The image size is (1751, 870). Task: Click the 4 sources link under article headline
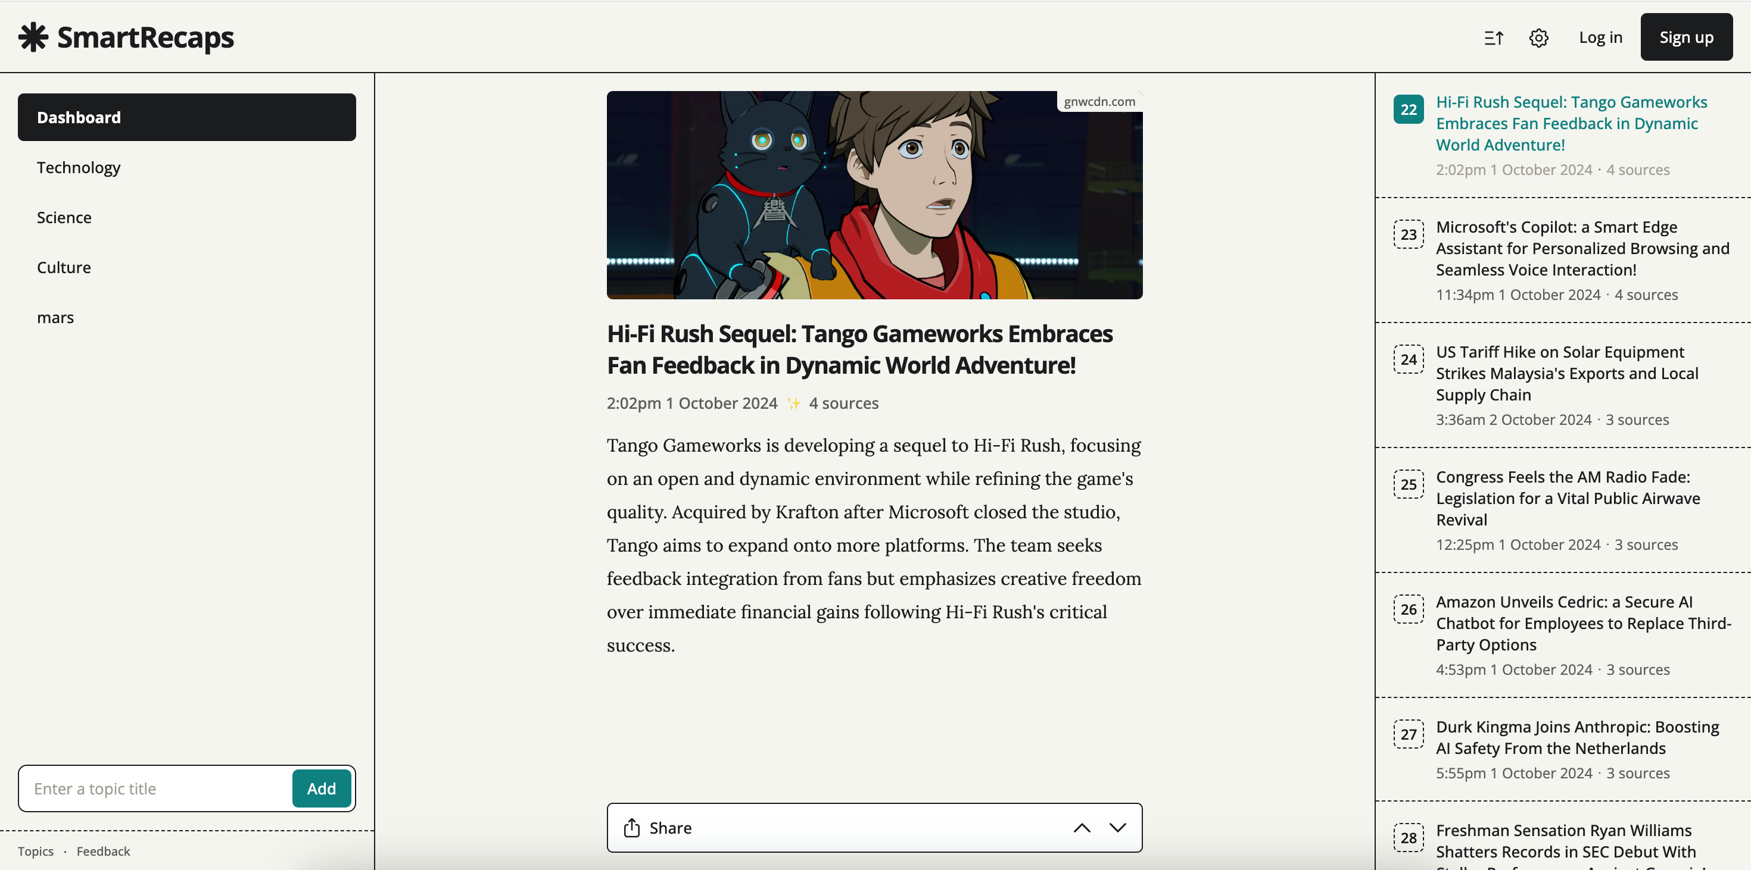coord(843,403)
